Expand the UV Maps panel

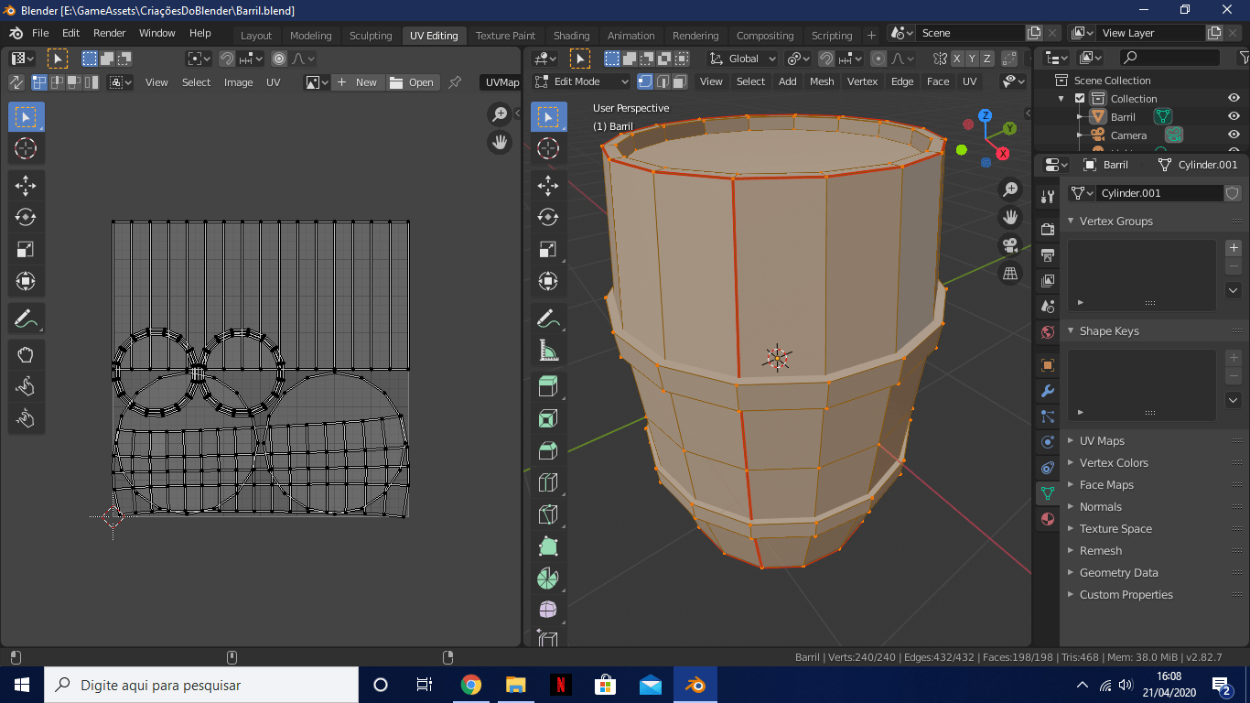click(x=1102, y=441)
